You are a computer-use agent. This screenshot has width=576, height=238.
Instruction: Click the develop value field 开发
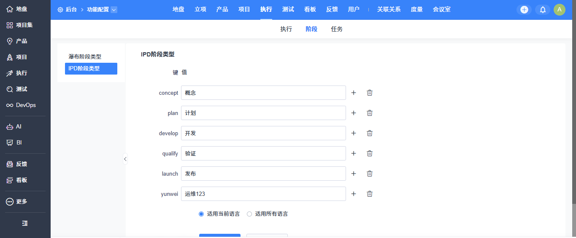tap(263, 133)
